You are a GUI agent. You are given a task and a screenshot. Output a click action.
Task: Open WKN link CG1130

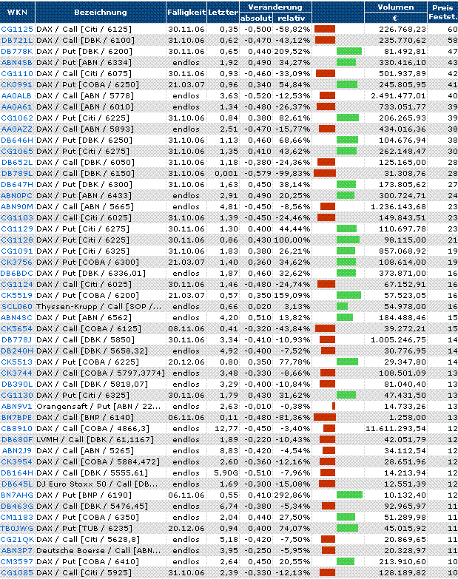point(17,395)
